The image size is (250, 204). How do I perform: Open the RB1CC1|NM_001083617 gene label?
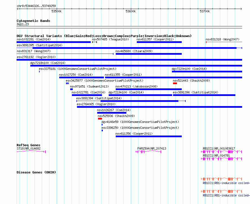[x=219, y=148]
